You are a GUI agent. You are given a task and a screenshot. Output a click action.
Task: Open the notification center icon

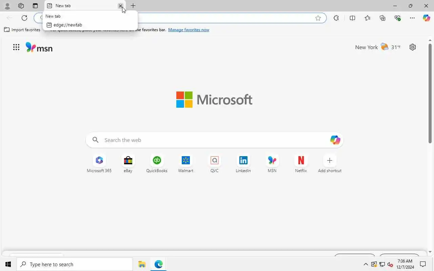(x=423, y=264)
